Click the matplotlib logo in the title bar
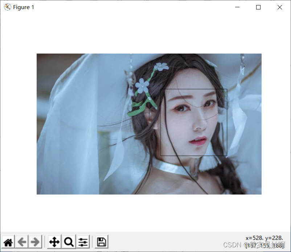 coord(7,7)
